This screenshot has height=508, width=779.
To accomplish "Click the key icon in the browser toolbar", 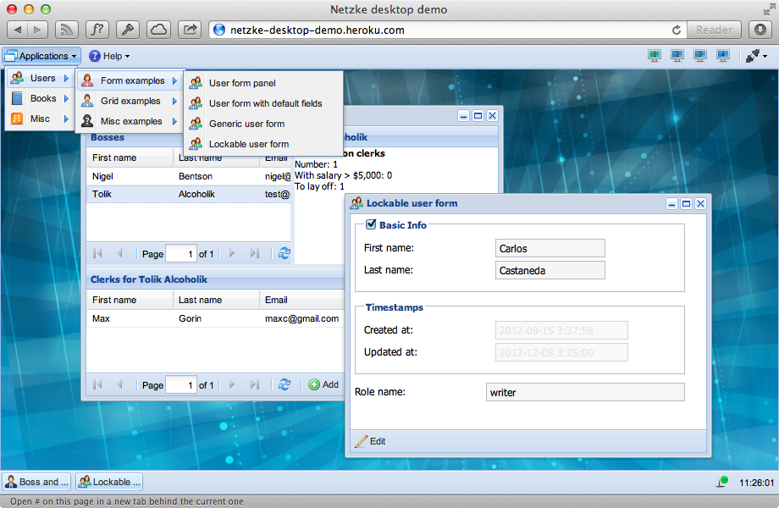I will [x=127, y=29].
